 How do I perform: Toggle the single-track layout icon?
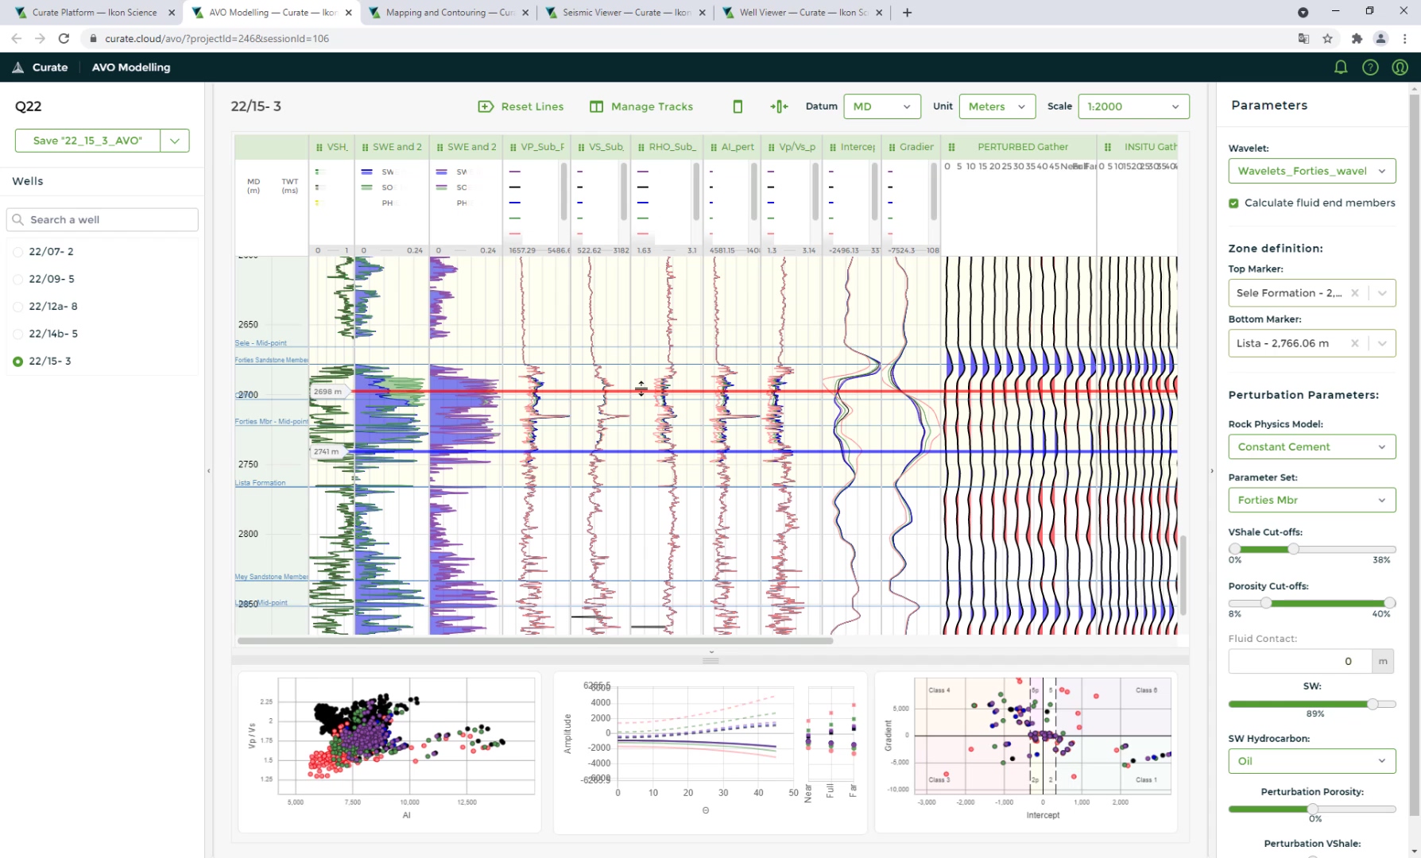point(738,106)
